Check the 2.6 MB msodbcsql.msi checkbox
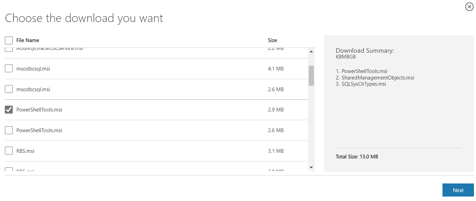The width and height of the screenshot is (476, 201). pos(9,89)
